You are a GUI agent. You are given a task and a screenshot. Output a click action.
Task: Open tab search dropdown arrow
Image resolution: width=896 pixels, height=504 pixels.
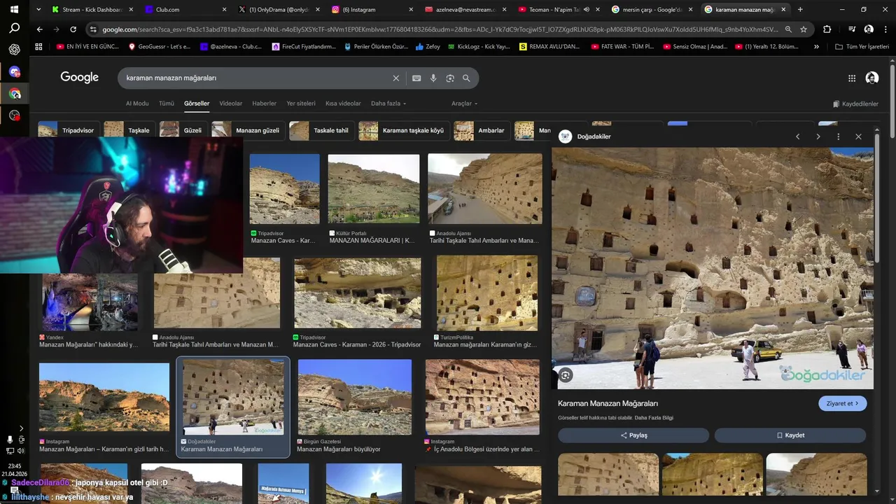(38, 10)
